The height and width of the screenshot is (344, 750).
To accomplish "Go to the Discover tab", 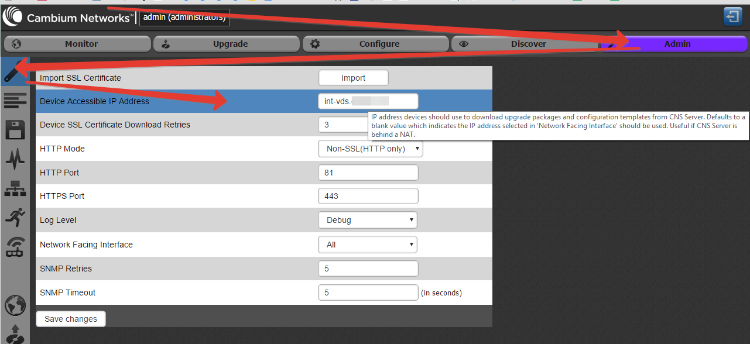I will 524,44.
